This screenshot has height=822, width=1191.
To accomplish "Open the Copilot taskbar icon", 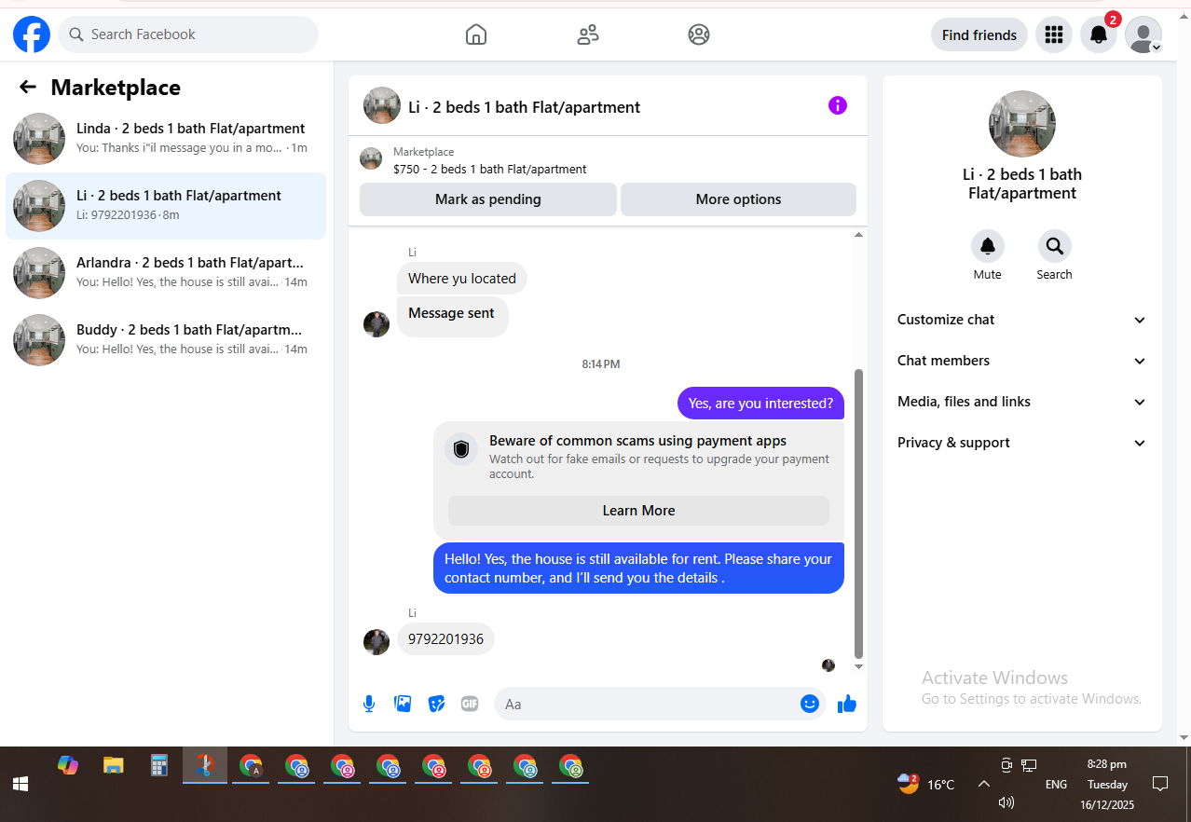I will point(68,766).
